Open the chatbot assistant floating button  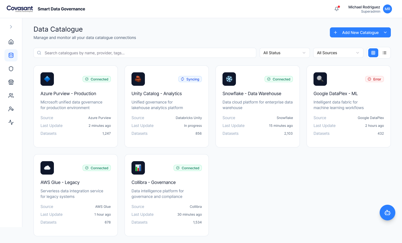[x=387, y=213]
